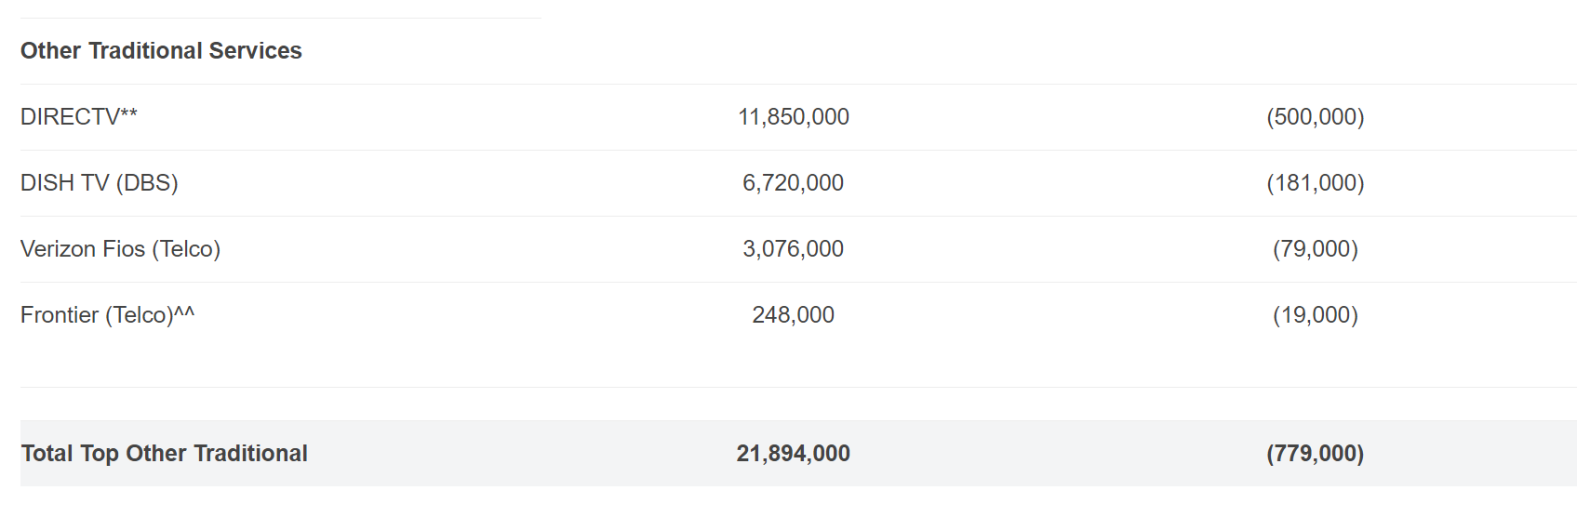Image resolution: width=1577 pixels, height=517 pixels.
Task: Click Total Top Other Traditional label
Action: point(165,453)
